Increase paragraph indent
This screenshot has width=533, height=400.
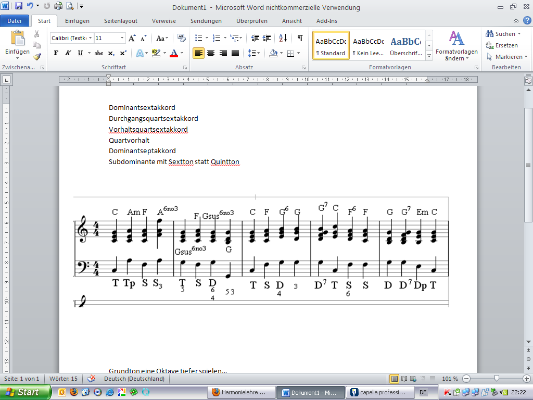pyautogui.click(x=267, y=37)
